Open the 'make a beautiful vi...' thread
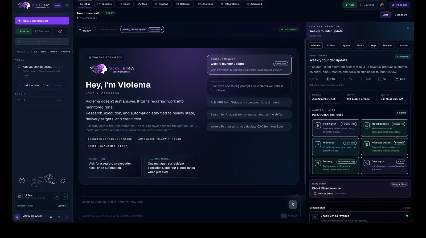 click(42, 85)
